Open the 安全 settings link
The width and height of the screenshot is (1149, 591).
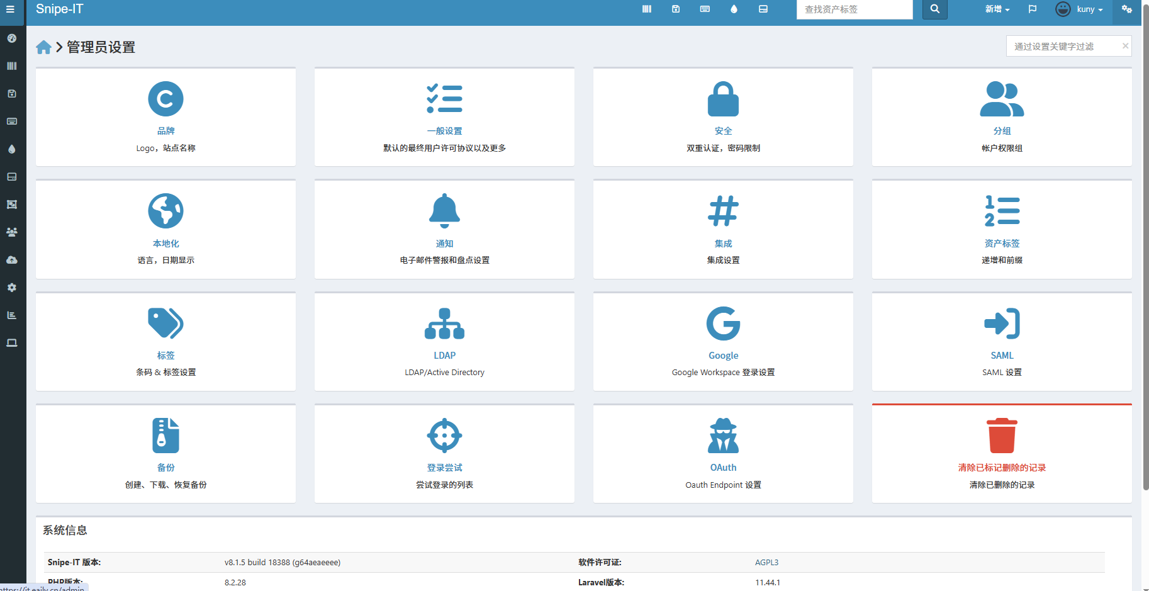pos(723,131)
